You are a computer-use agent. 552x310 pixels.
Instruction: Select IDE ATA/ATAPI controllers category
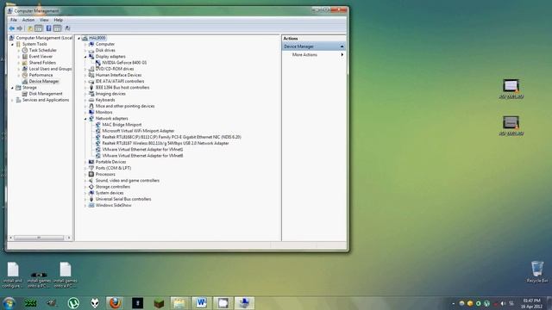pos(120,81)
